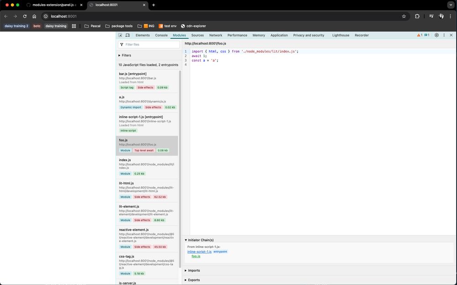Open a new browser tab
The width and height of the screenshot is (457, 285).
(x=154, y=5)
